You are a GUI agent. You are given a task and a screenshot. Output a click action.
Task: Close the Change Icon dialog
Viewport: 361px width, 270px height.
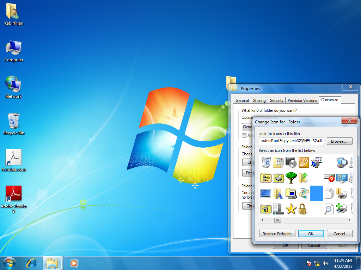349,120
